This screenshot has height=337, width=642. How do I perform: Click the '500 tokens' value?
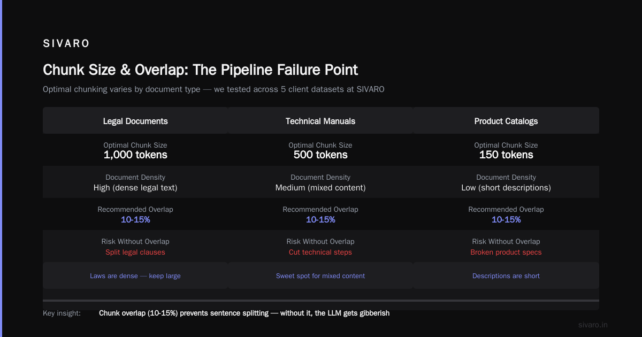pyautogui.click(x=320, y=155)
